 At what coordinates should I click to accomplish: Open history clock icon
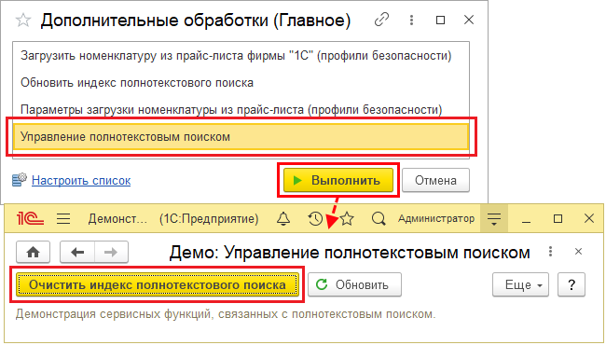[315, 219]
